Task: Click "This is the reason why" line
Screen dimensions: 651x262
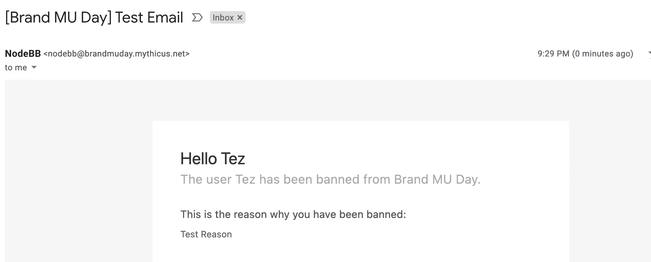Action: (235, 215)
